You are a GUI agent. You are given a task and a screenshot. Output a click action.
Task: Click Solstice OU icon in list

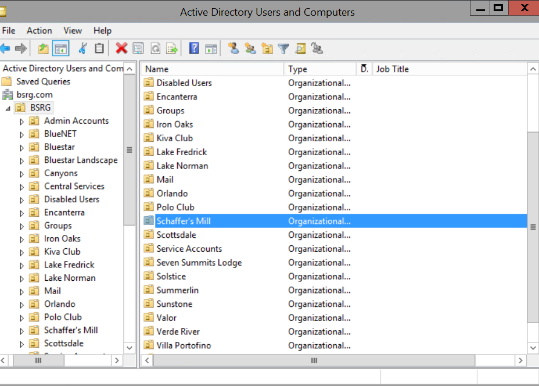tap(149, 276)
